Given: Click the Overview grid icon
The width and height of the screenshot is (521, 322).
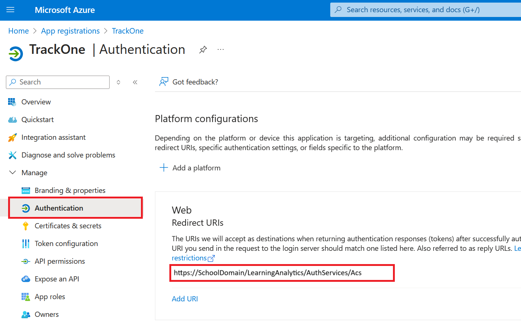Looking at the screenshot, I should click(x=12, y=102).
